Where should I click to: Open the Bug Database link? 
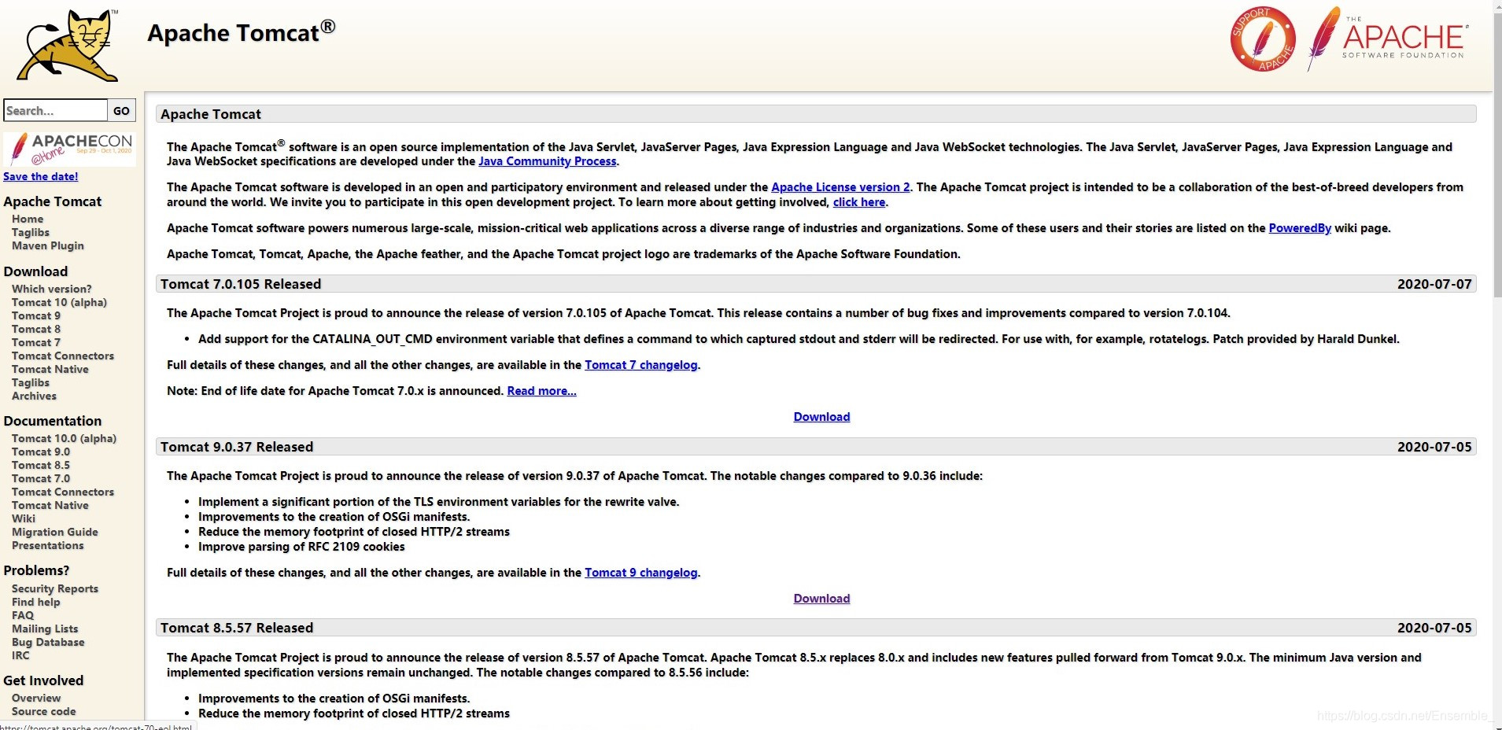coord(48,642)
